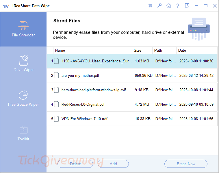Open the shopping cart purchase icon
219x173 pixels.
150,6
